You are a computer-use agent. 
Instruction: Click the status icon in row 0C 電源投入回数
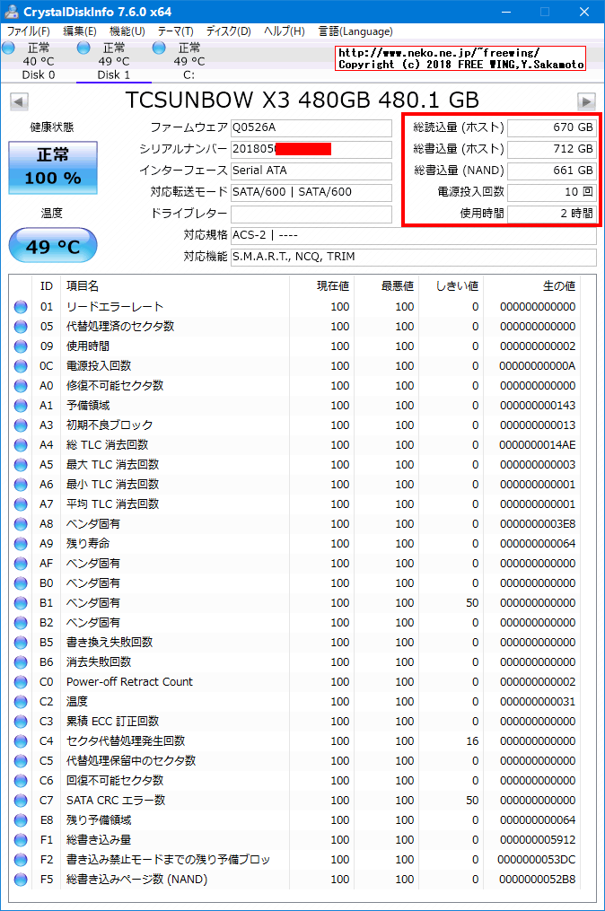(21, 366)
